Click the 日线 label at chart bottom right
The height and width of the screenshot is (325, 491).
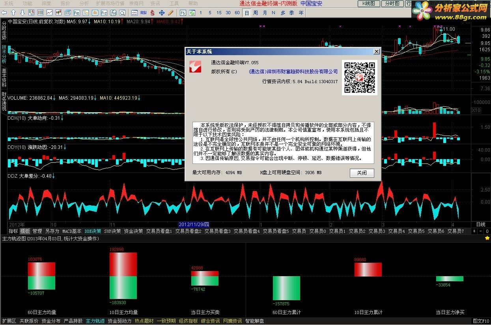click(480, 224)
